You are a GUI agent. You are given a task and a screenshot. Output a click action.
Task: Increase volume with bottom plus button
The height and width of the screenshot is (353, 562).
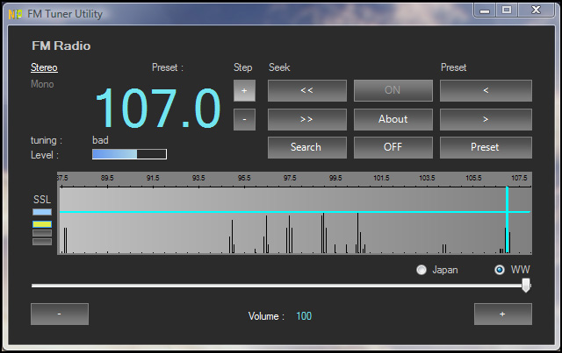503,314
